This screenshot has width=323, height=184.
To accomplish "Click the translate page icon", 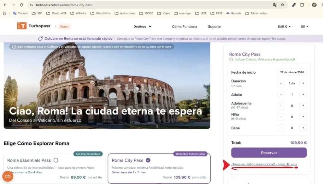I will coord(275,5).
